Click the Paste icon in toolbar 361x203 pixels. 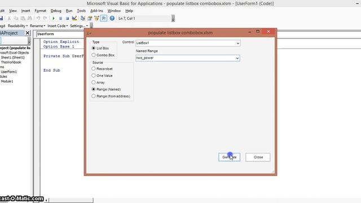click(23, 18)
